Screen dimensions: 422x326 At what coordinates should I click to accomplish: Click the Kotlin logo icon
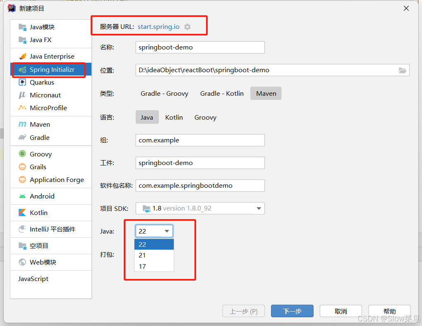(x=22, y=213)
